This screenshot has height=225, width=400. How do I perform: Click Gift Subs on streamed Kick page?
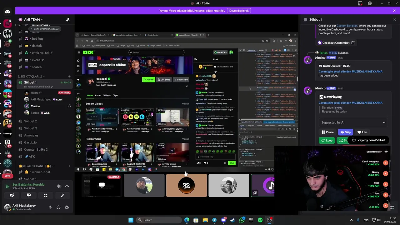click(164, 79)
